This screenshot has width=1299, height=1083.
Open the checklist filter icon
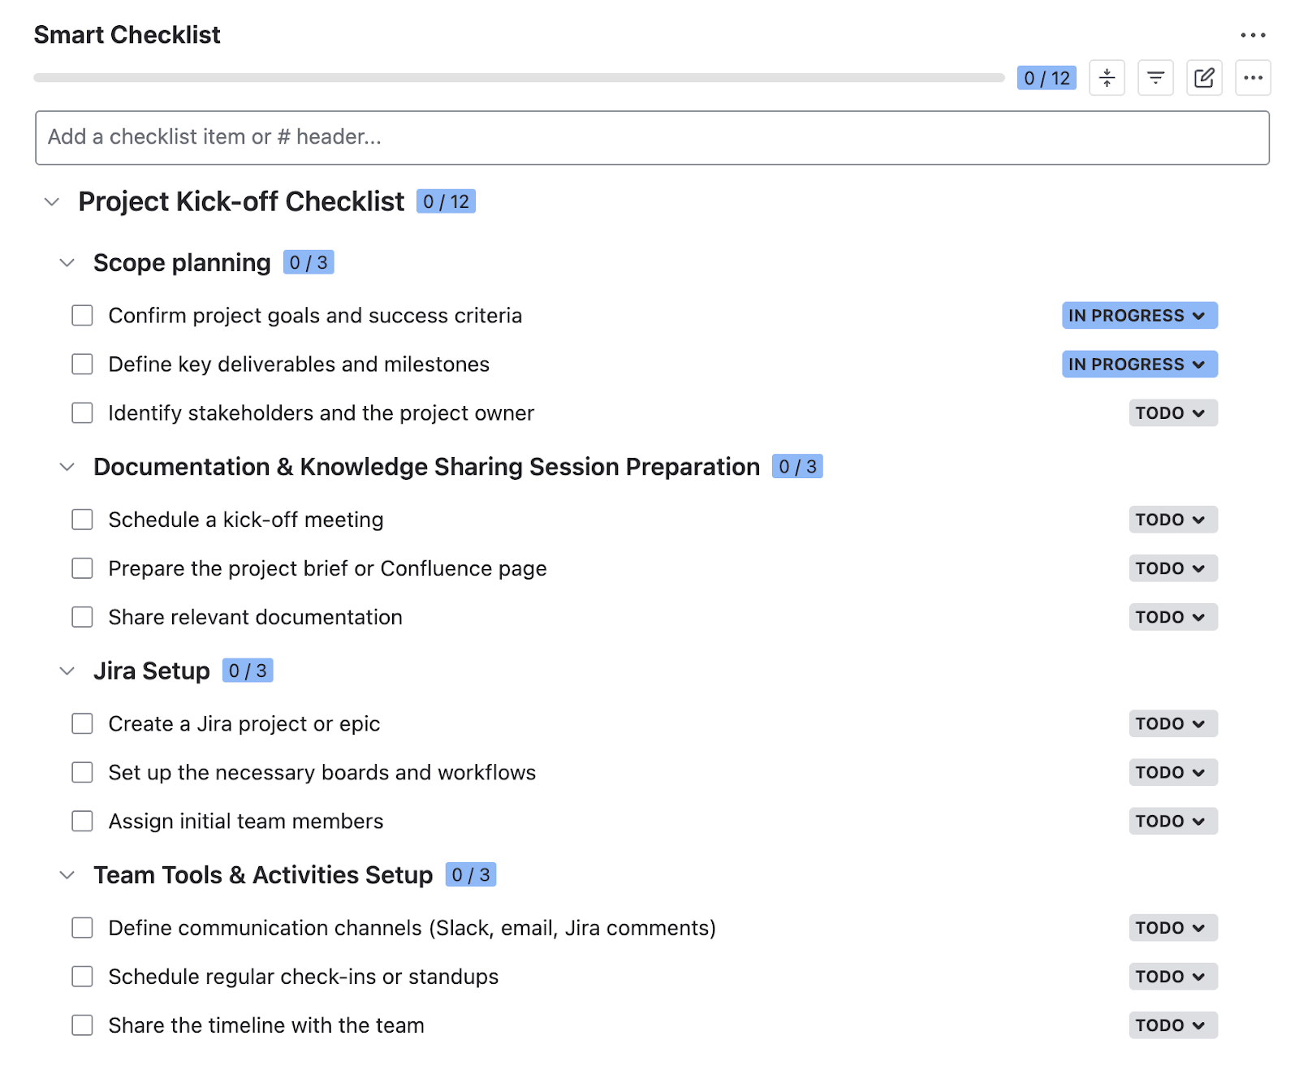click(1155, 78)
